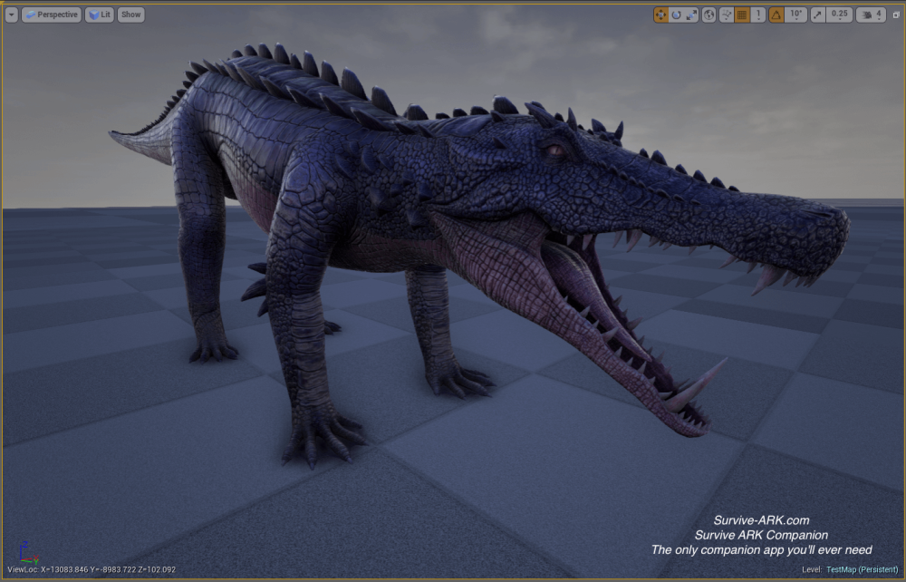Click the maximize/restore viewport icon
Viewport: 906px width, 582px height.
click(x=896, y=15)
